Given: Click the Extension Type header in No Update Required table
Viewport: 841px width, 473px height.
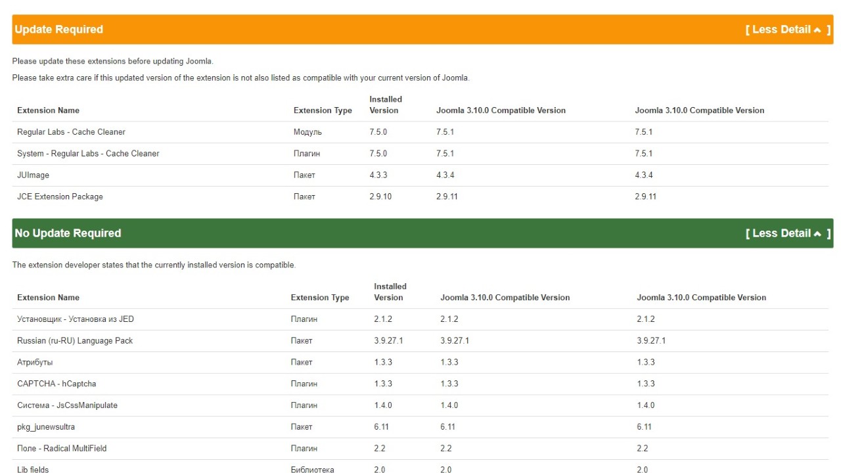Looking at the screenshot, I should pos(320,298).
